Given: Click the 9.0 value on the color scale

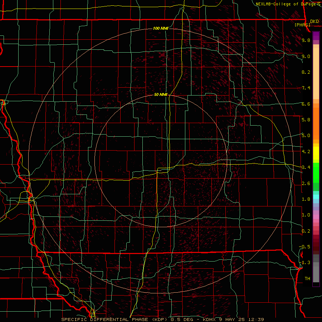Looking at the screenshot, I should [306, 56].
